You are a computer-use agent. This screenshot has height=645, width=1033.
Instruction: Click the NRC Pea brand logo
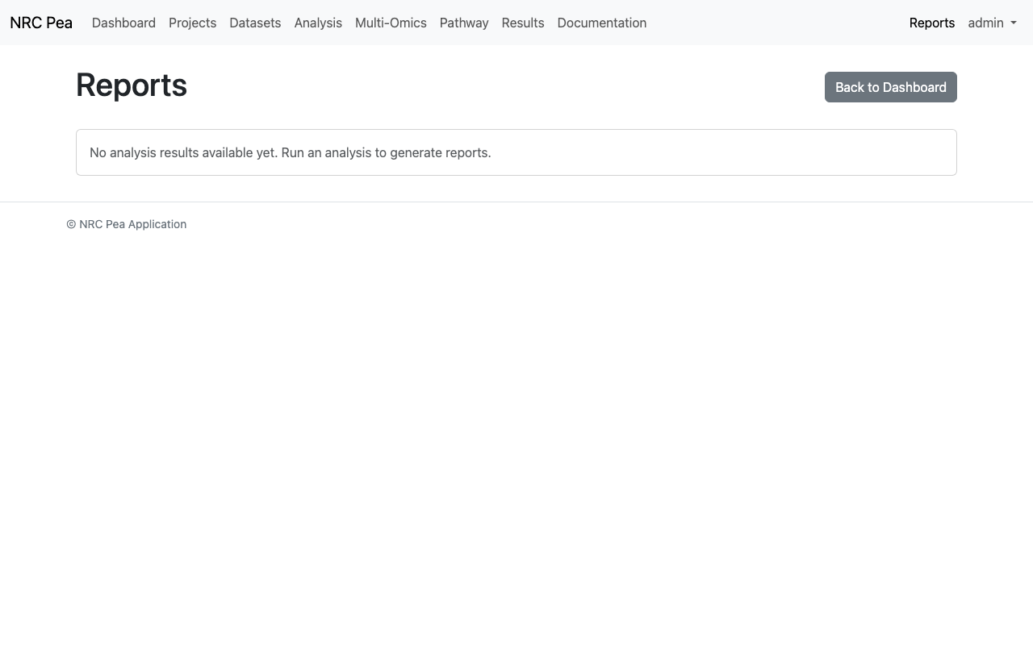40,23
